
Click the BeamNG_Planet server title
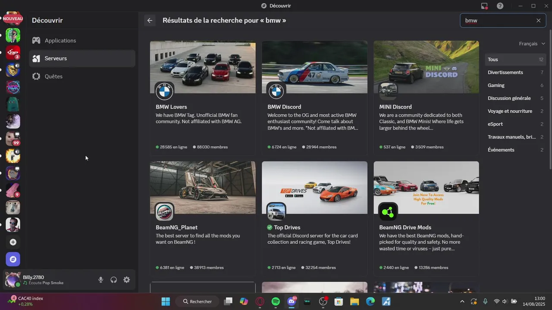pyautogui.click(x=176, y=227)
